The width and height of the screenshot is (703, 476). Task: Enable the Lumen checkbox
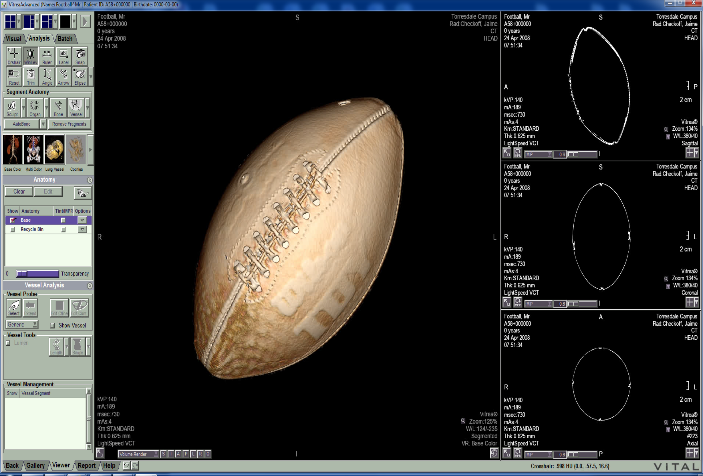pos(9,343)
